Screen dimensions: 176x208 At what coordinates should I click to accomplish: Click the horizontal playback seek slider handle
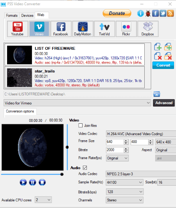pos(62,174)
